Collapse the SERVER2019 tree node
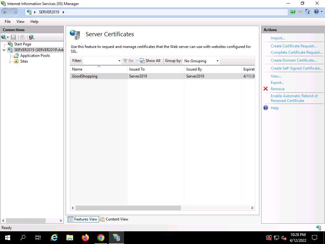Image resolution: width=325 pixels, height=244 pixels. tap(4, 50)
